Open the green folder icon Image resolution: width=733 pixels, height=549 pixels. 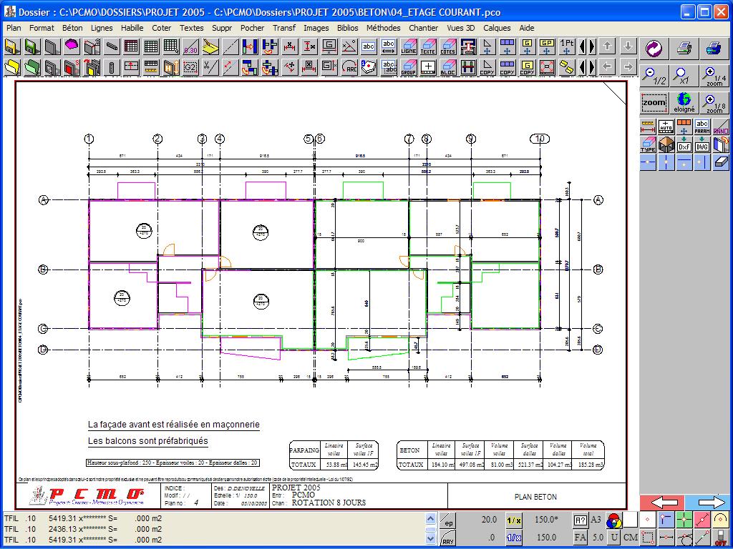point(32,68)
